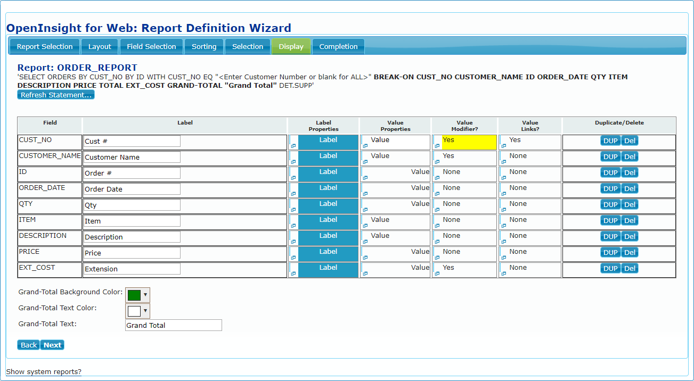Click the DESCRIPTION field name cell
Screen dimensions: 694x381
[x=50, y=238]
